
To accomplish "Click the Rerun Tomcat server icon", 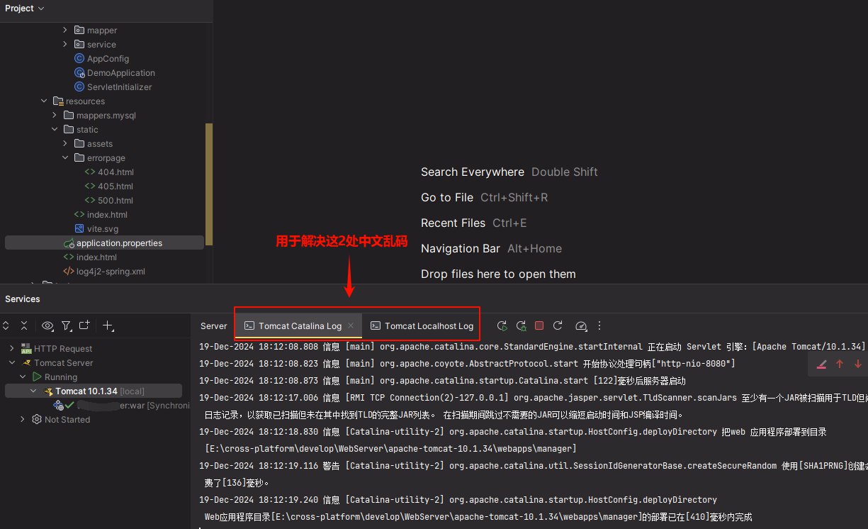I will (502, 325).
